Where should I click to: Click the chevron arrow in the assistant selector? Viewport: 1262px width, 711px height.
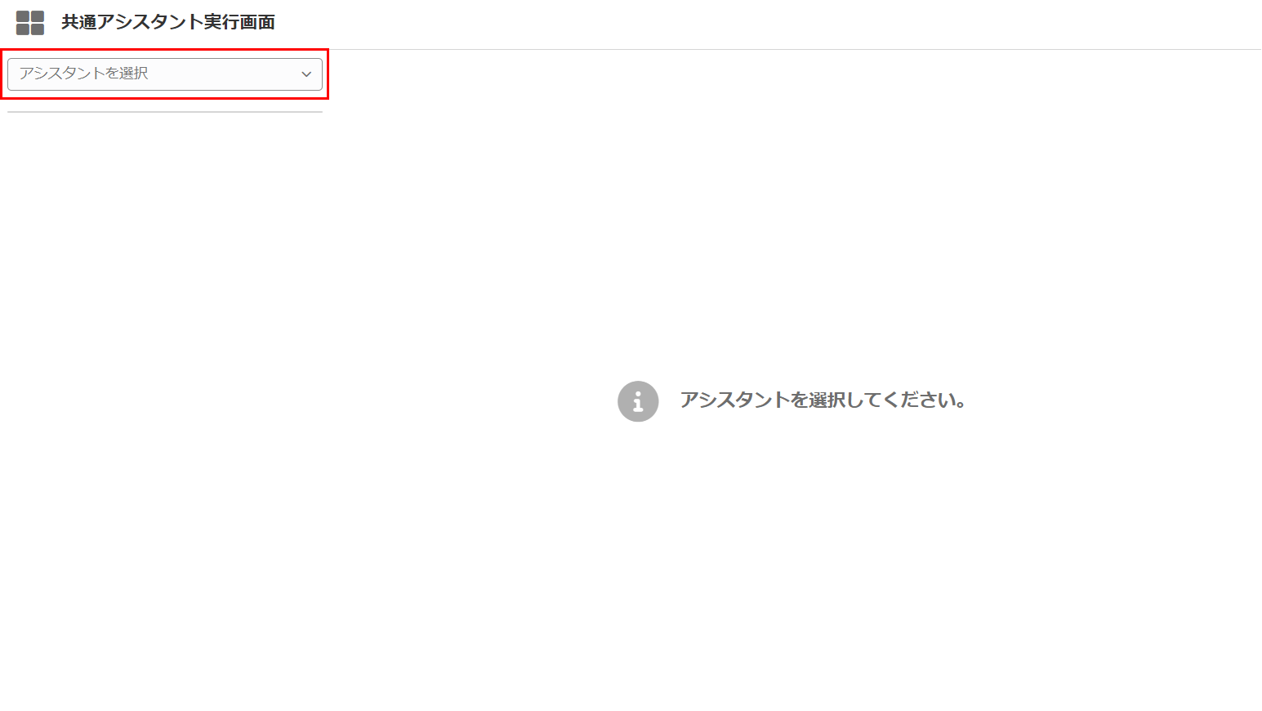pos(306,74)
